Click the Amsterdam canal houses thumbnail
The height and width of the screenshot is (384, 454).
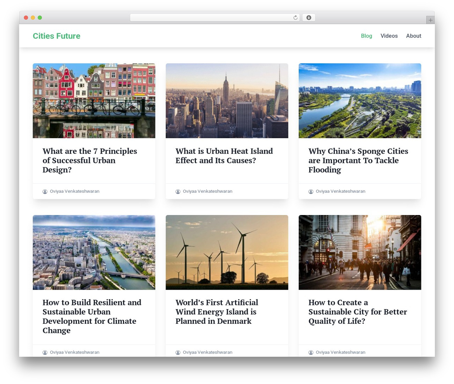(x=94, y=101)
